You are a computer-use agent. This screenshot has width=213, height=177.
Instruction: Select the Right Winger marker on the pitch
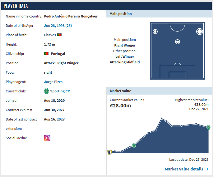[x=199, y=32]
